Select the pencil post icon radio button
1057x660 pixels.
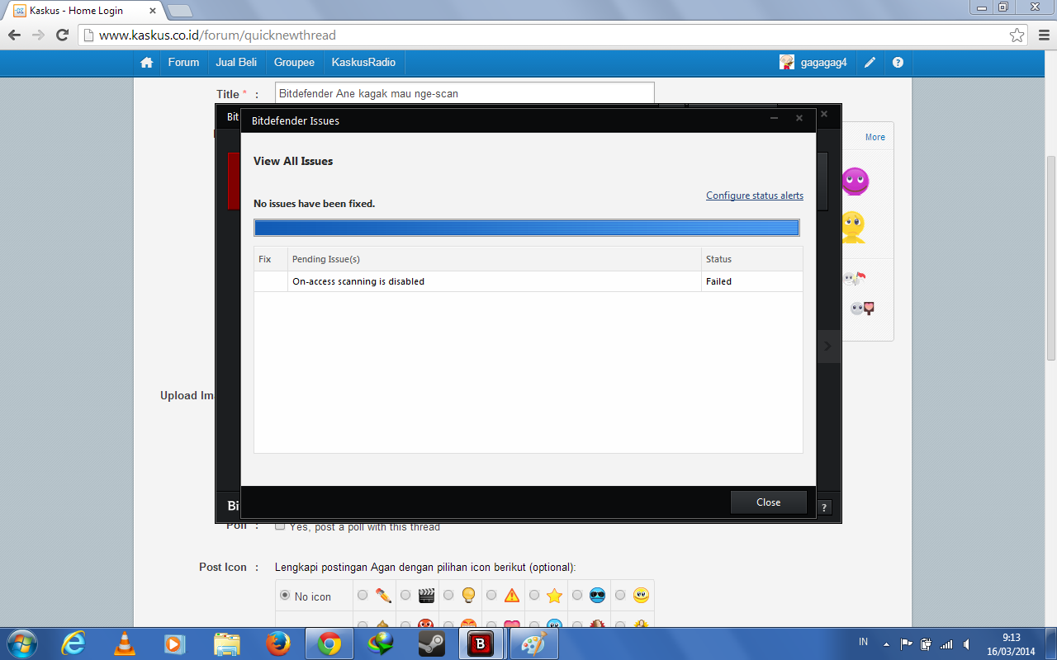click(x=363, y=595)
